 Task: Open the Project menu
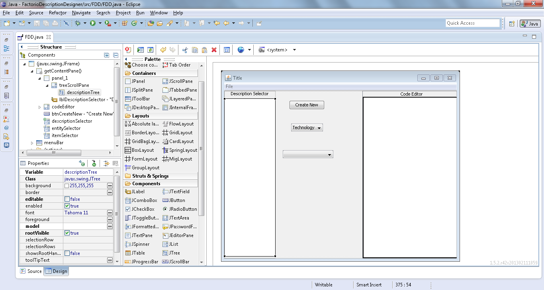point(123,13)
